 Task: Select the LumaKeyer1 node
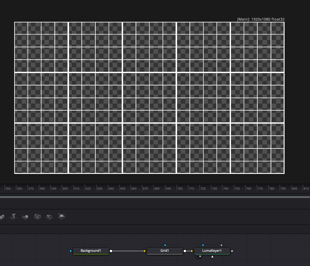tap(212, 251)
